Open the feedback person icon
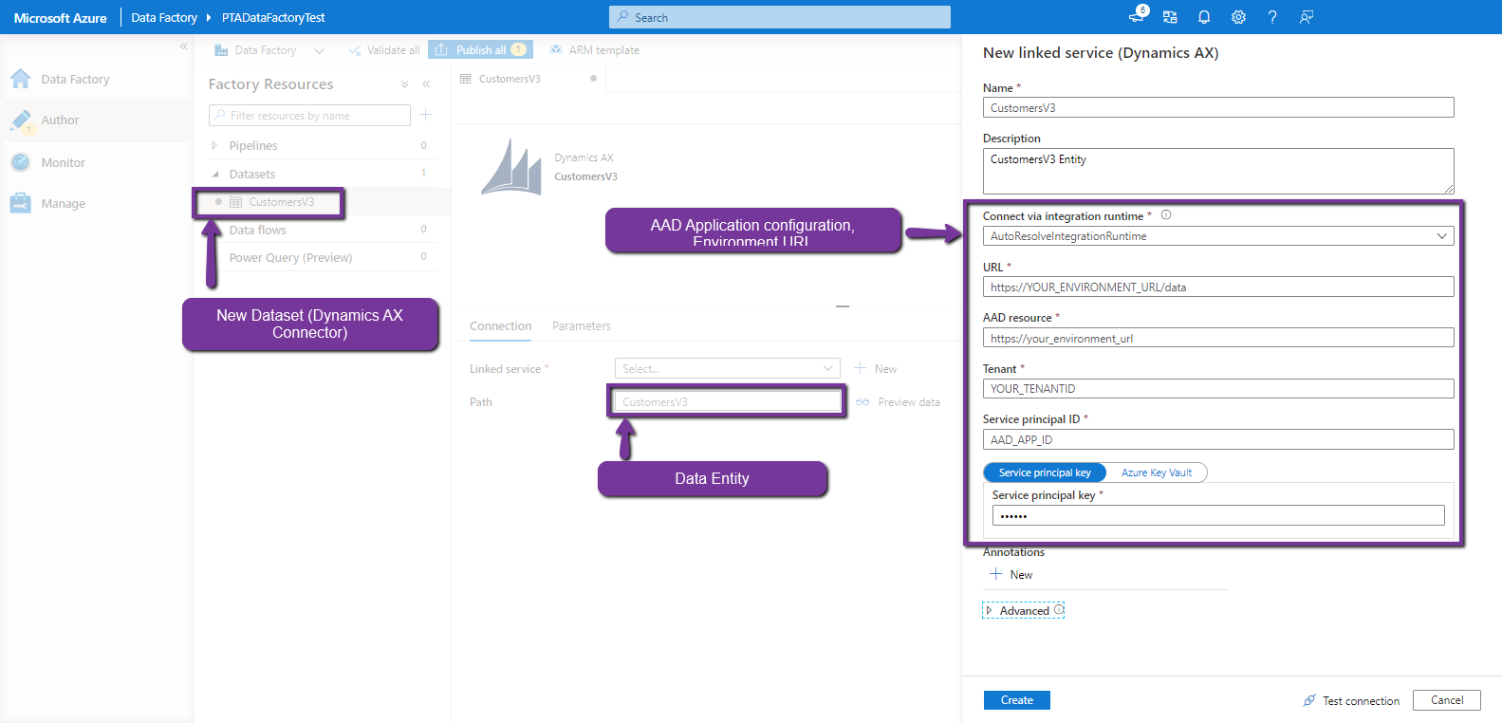1502x723 pixels. [x=1307, y=17]
